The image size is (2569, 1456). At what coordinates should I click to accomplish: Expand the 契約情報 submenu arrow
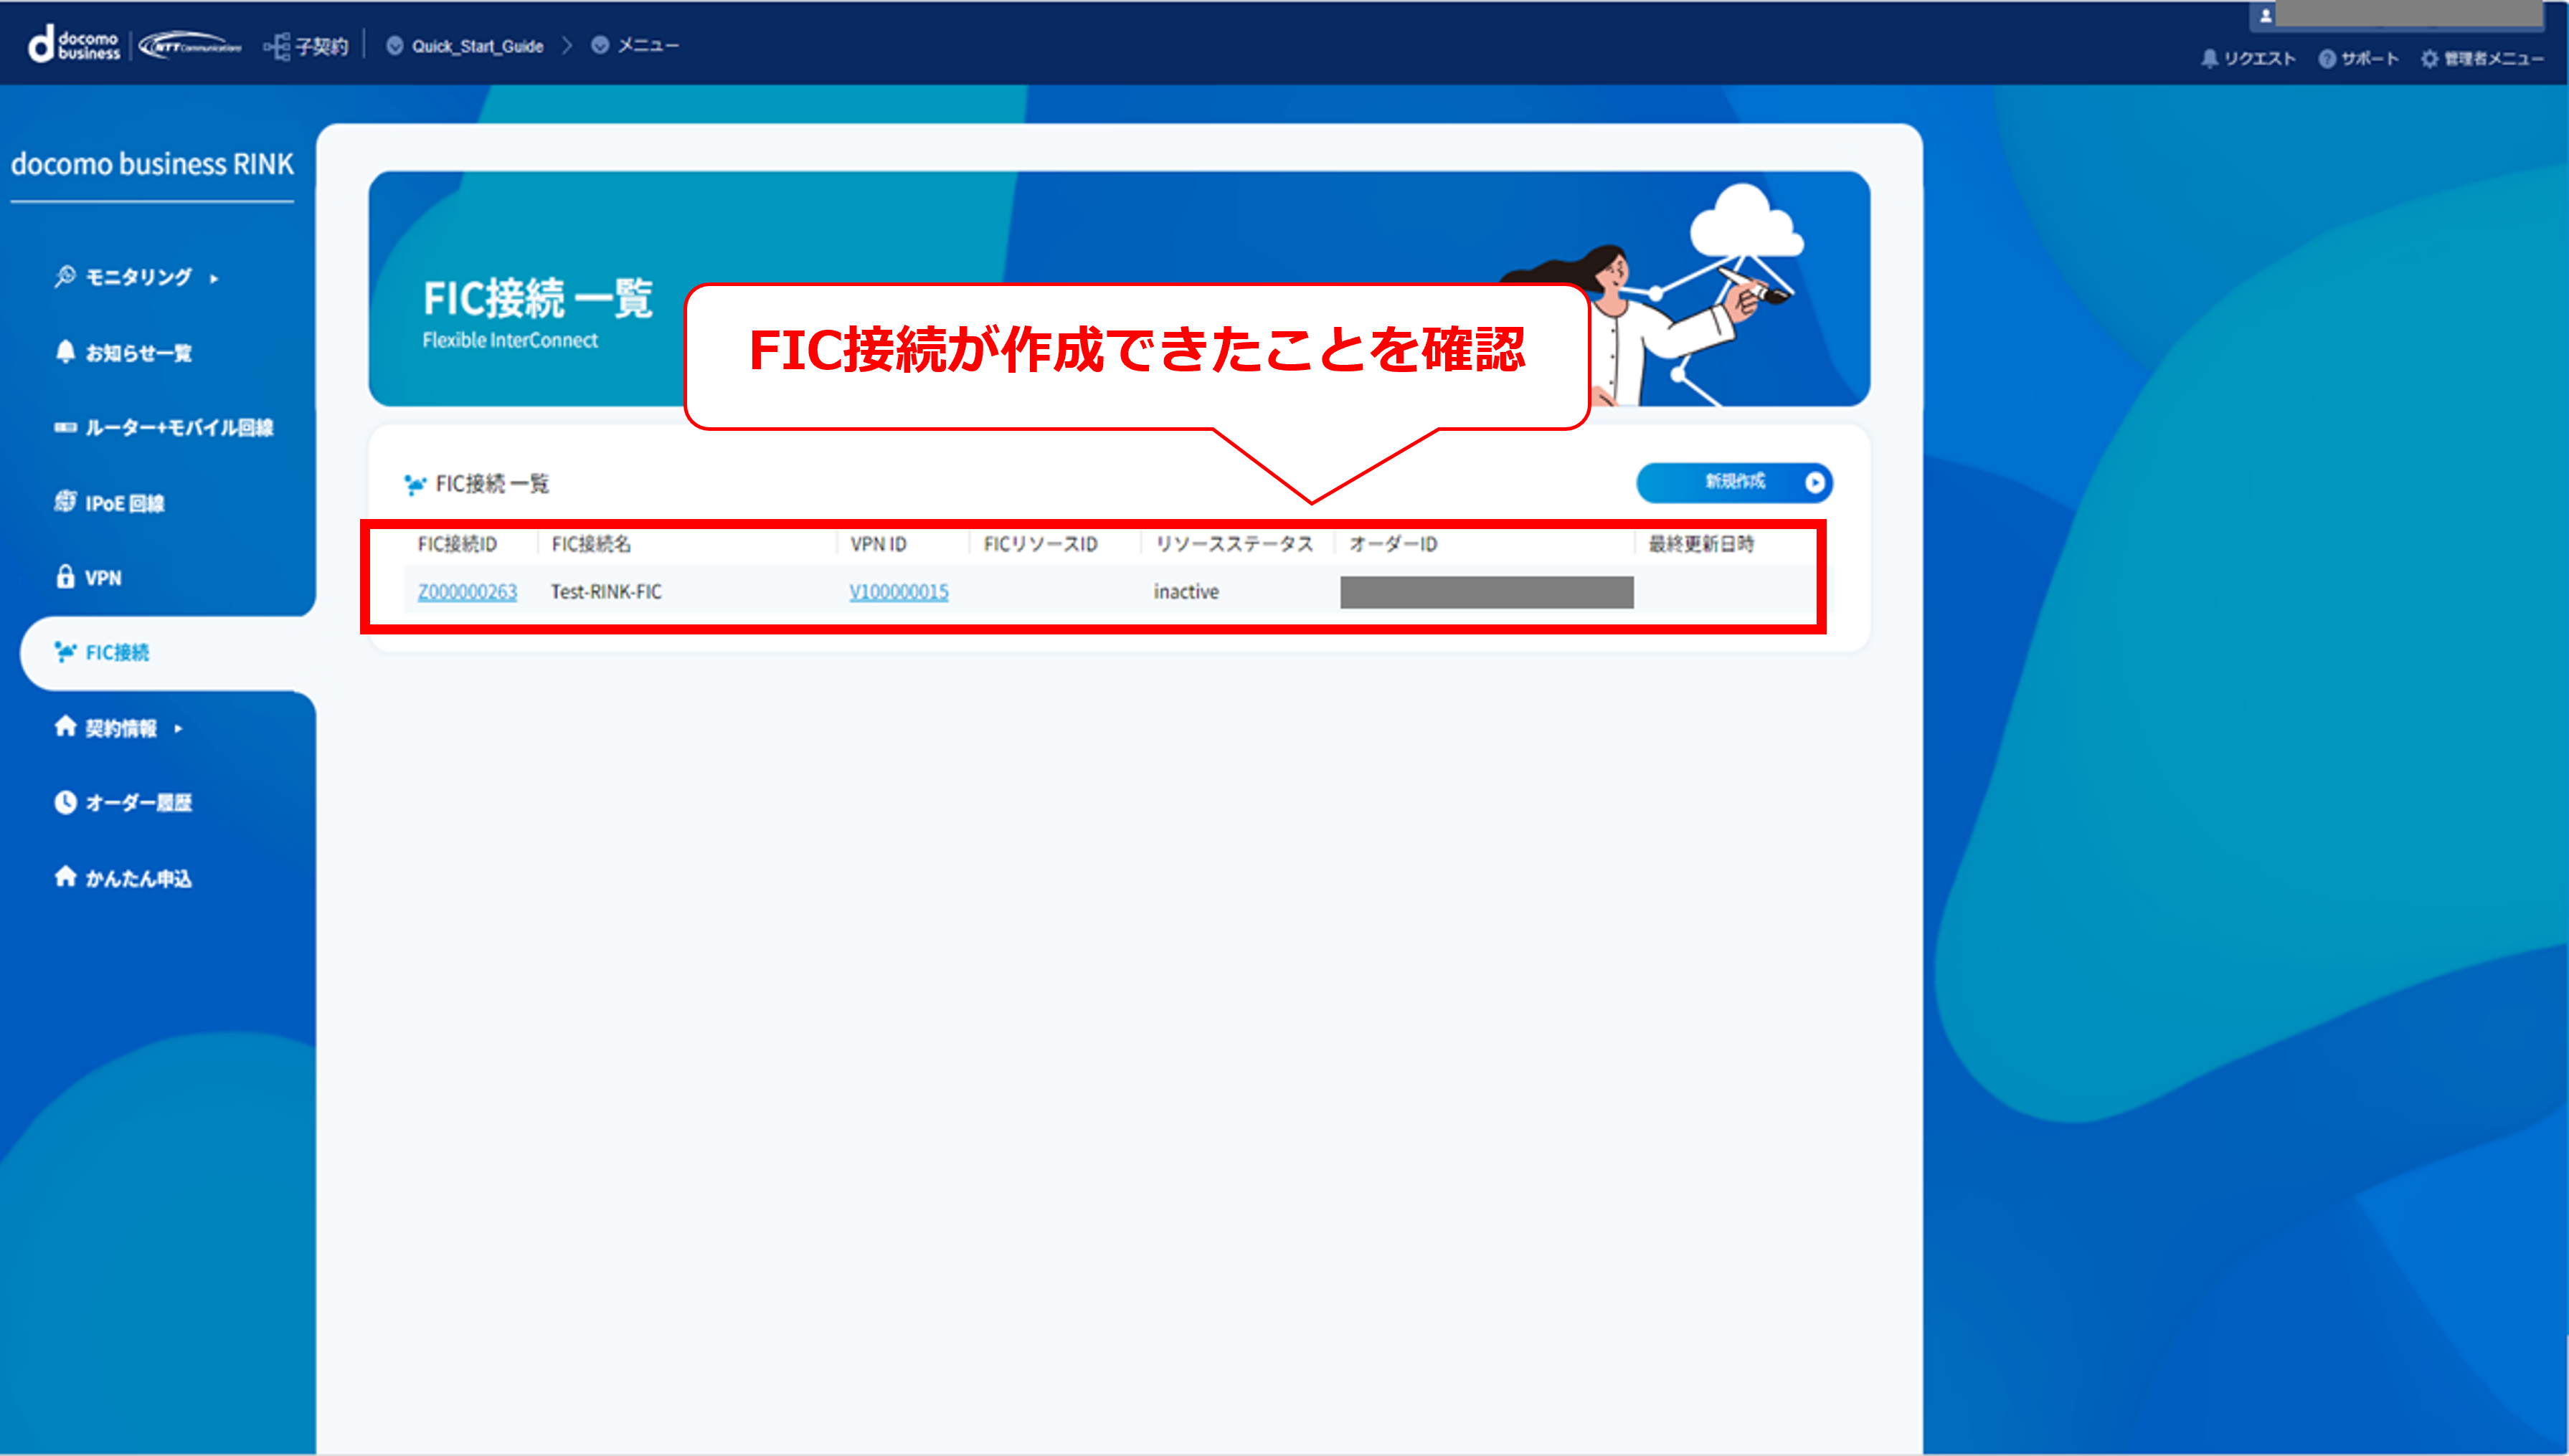[x=178, y=729]
